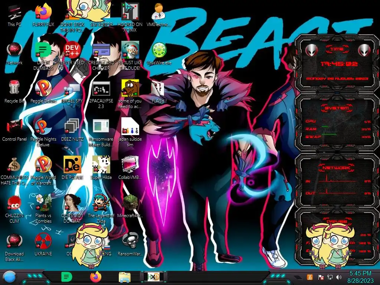Viewport: 380px width, 285px height.
Task: Open the green chat app from taskbar
Action: click(67, 277)
